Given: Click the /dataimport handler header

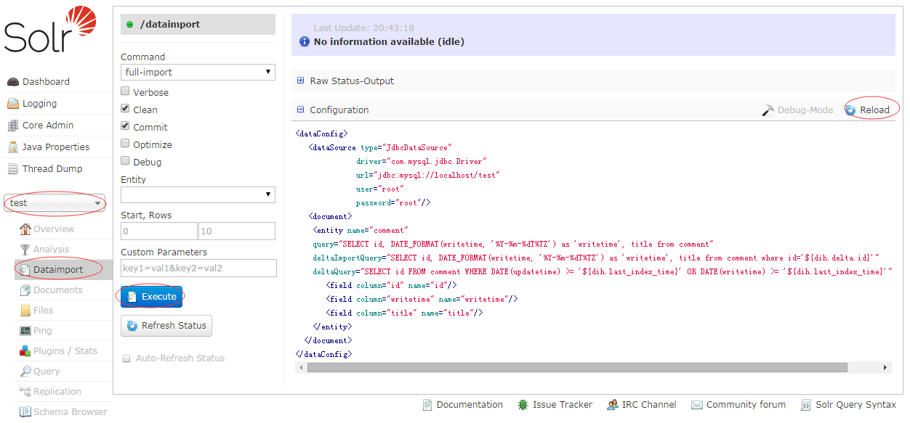Looking at the screenshot, I should [x=198, y=25].
